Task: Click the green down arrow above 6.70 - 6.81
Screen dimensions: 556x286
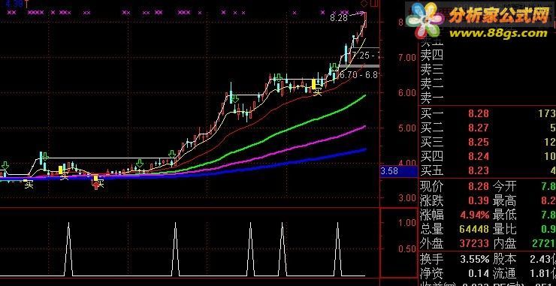Action: pyautogui.click(x=334, y=68)
